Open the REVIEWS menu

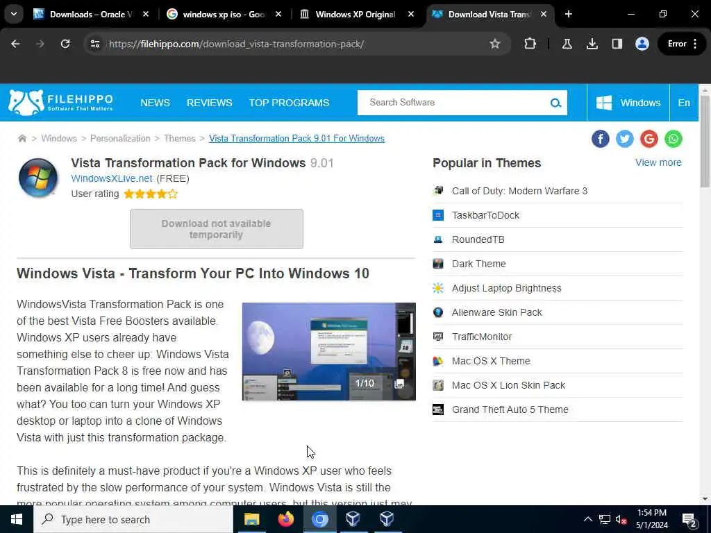click(x=210, y=103)
